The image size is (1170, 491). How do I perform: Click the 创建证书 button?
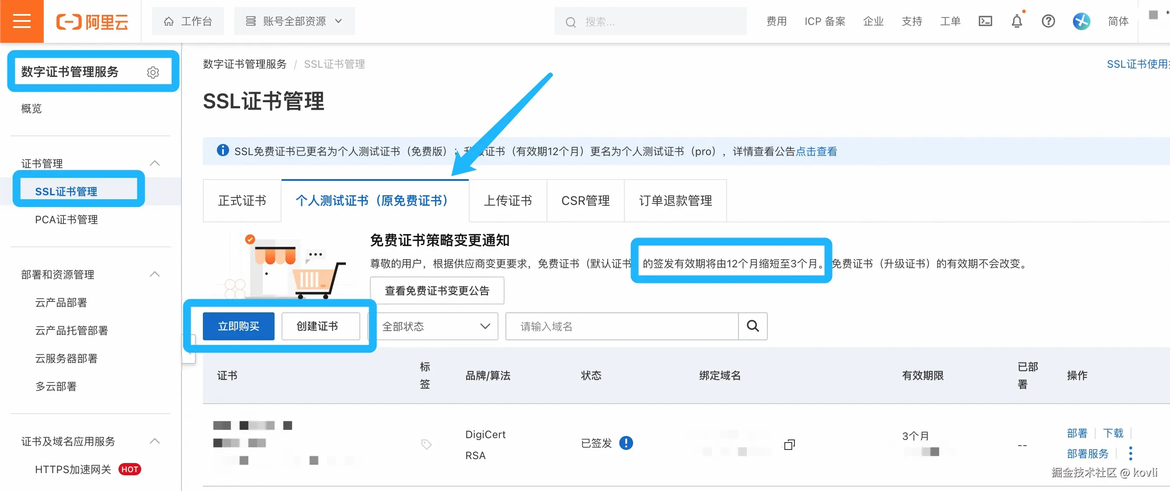pyautogui.click(x=320, y=326)
